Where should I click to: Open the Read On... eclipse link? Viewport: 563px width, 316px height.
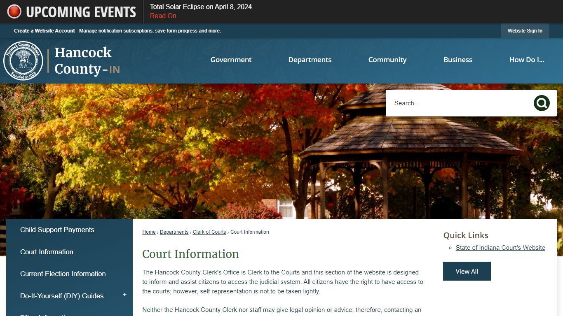pyautogui.click(x=166, y=16)
